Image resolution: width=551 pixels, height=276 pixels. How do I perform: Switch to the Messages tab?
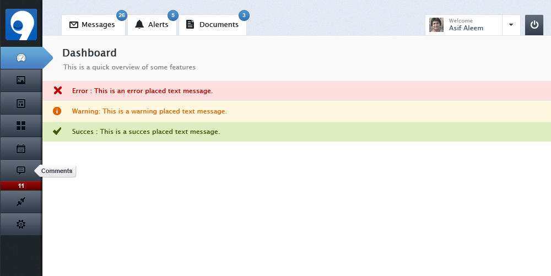[x=93, y=25]
